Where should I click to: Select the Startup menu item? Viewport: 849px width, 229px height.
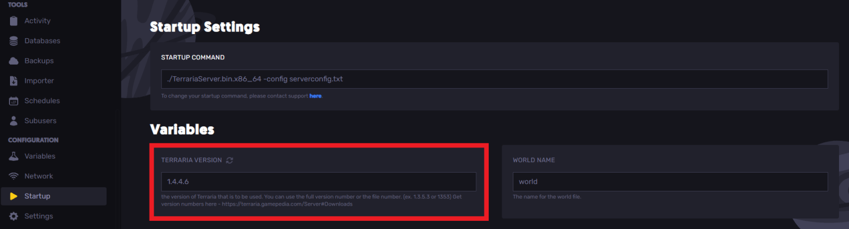click(54, 196)
